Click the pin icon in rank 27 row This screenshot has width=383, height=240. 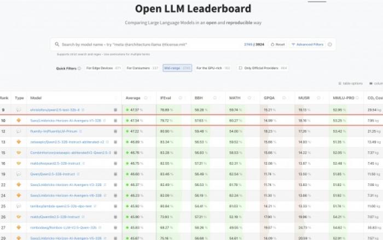[x=115, y=227]
